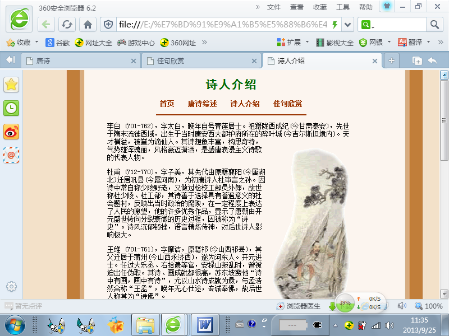Screen dimensions: 449x336
Task: Go to browser home page icon
Action: [x=88, y=25]
